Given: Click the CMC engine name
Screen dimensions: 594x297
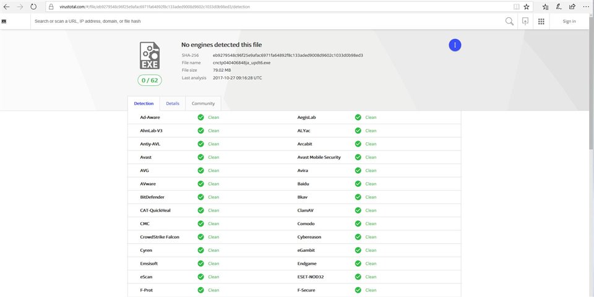Looking at the screenshot, I should tap(145, 223).
